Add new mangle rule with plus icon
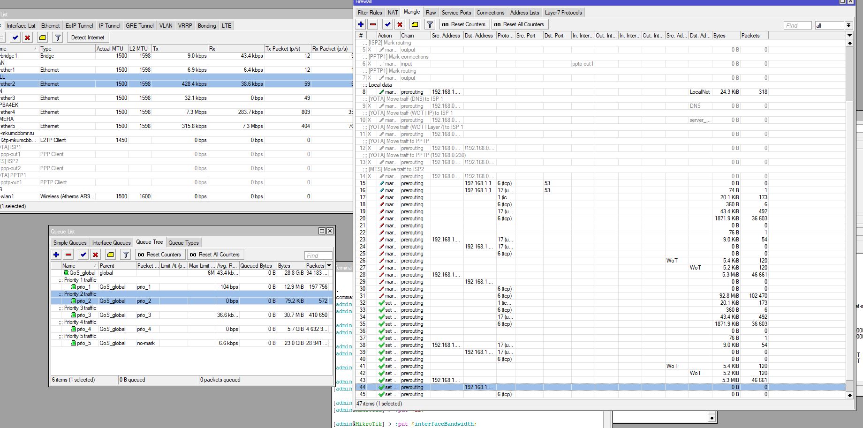Image resolution: width=863 pixels, height=428 pixels. (361, 24)
